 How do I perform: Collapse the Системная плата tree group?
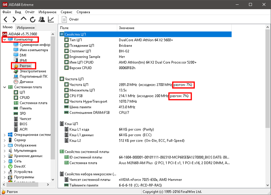point(5,87)
